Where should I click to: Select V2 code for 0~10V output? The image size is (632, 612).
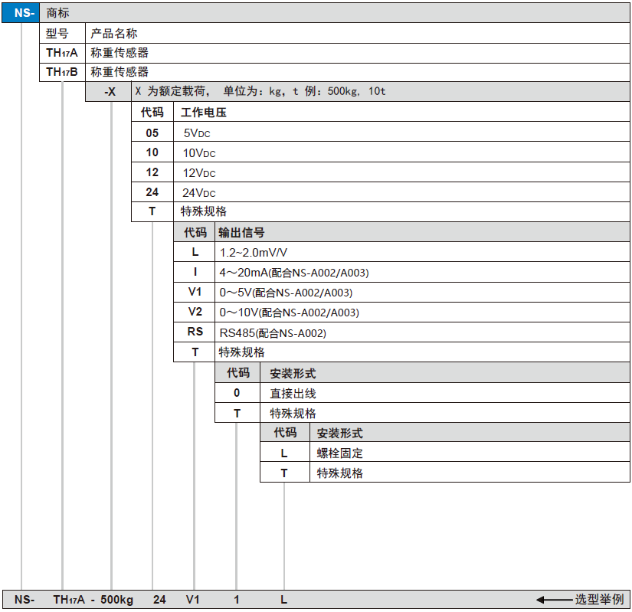(195, 313)
